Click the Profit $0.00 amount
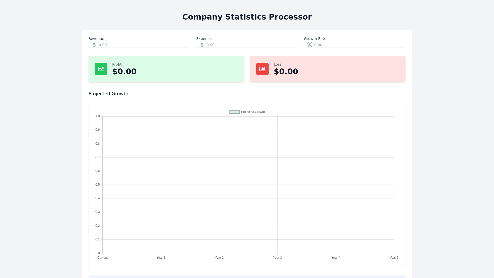The height and width of the screenshot is (278, 494). click(x=124, y=72)
